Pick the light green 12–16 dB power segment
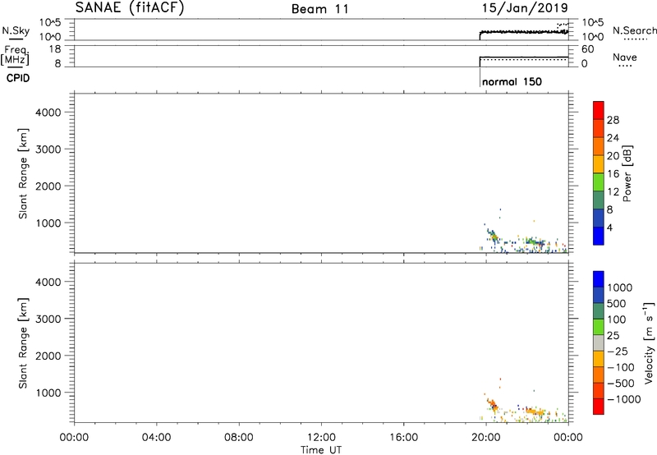The height and width of the screenshot is (455, 657). pyautogui.click(x=599, y=182)
